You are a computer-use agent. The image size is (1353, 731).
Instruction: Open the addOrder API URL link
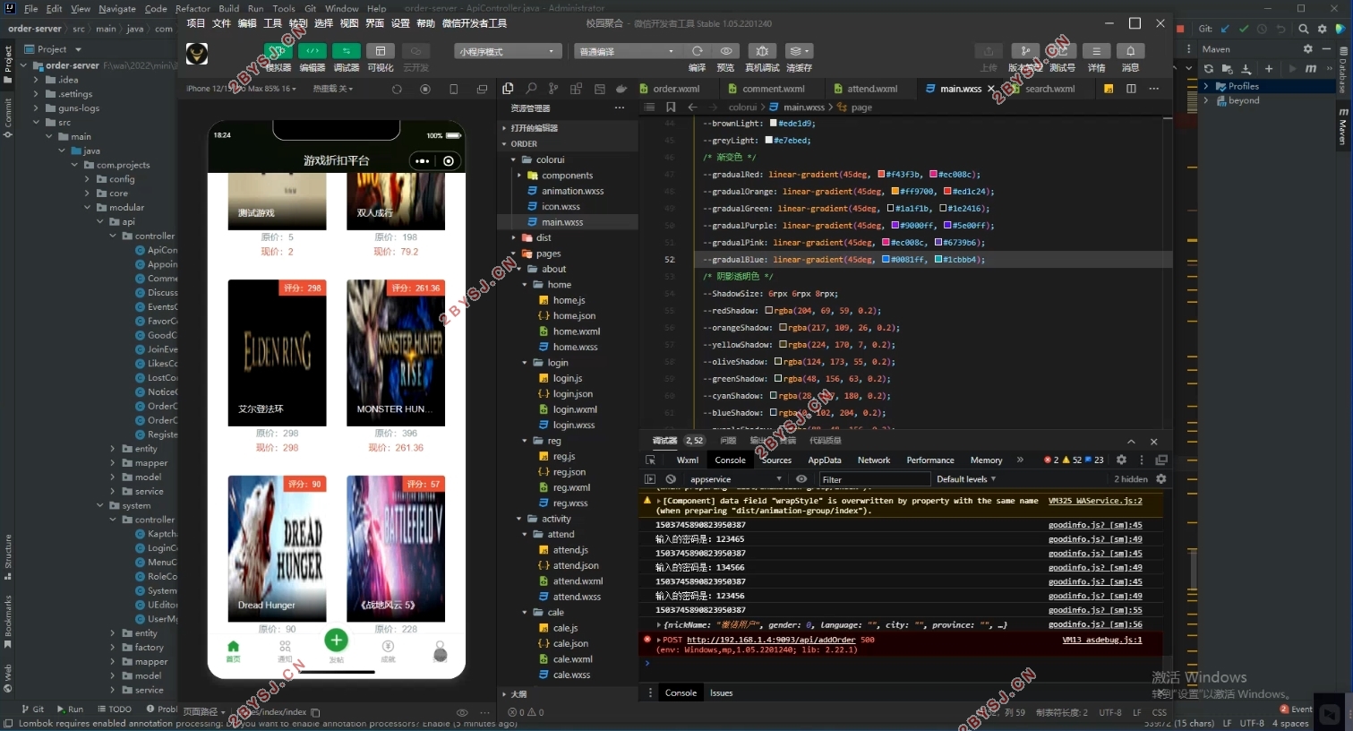click(x=772, y=641)
